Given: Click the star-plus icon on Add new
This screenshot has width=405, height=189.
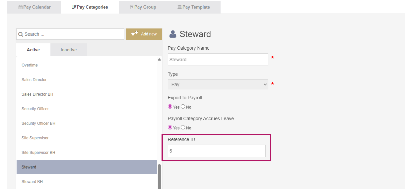Looking at the screenshot, I should click(134, 34).
